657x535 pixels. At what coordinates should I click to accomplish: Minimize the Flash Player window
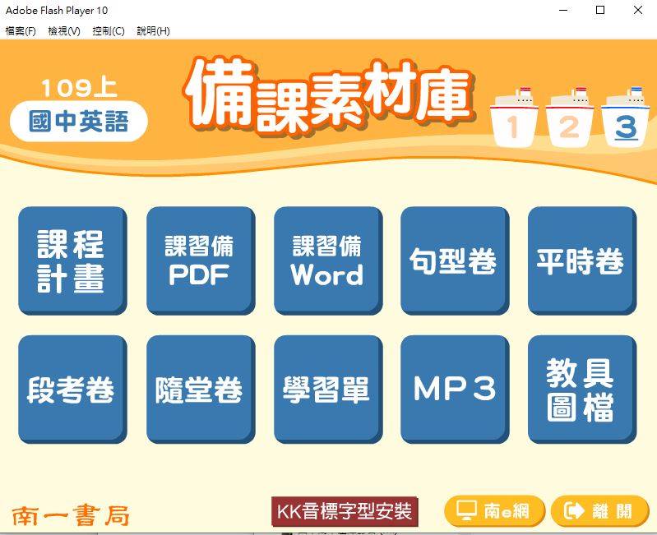point(563,10)
